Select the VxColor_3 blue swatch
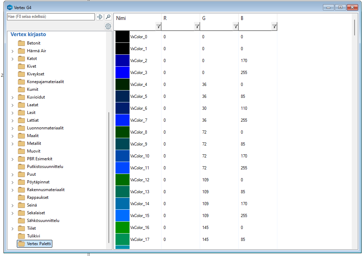 click(x=122, y=73)
